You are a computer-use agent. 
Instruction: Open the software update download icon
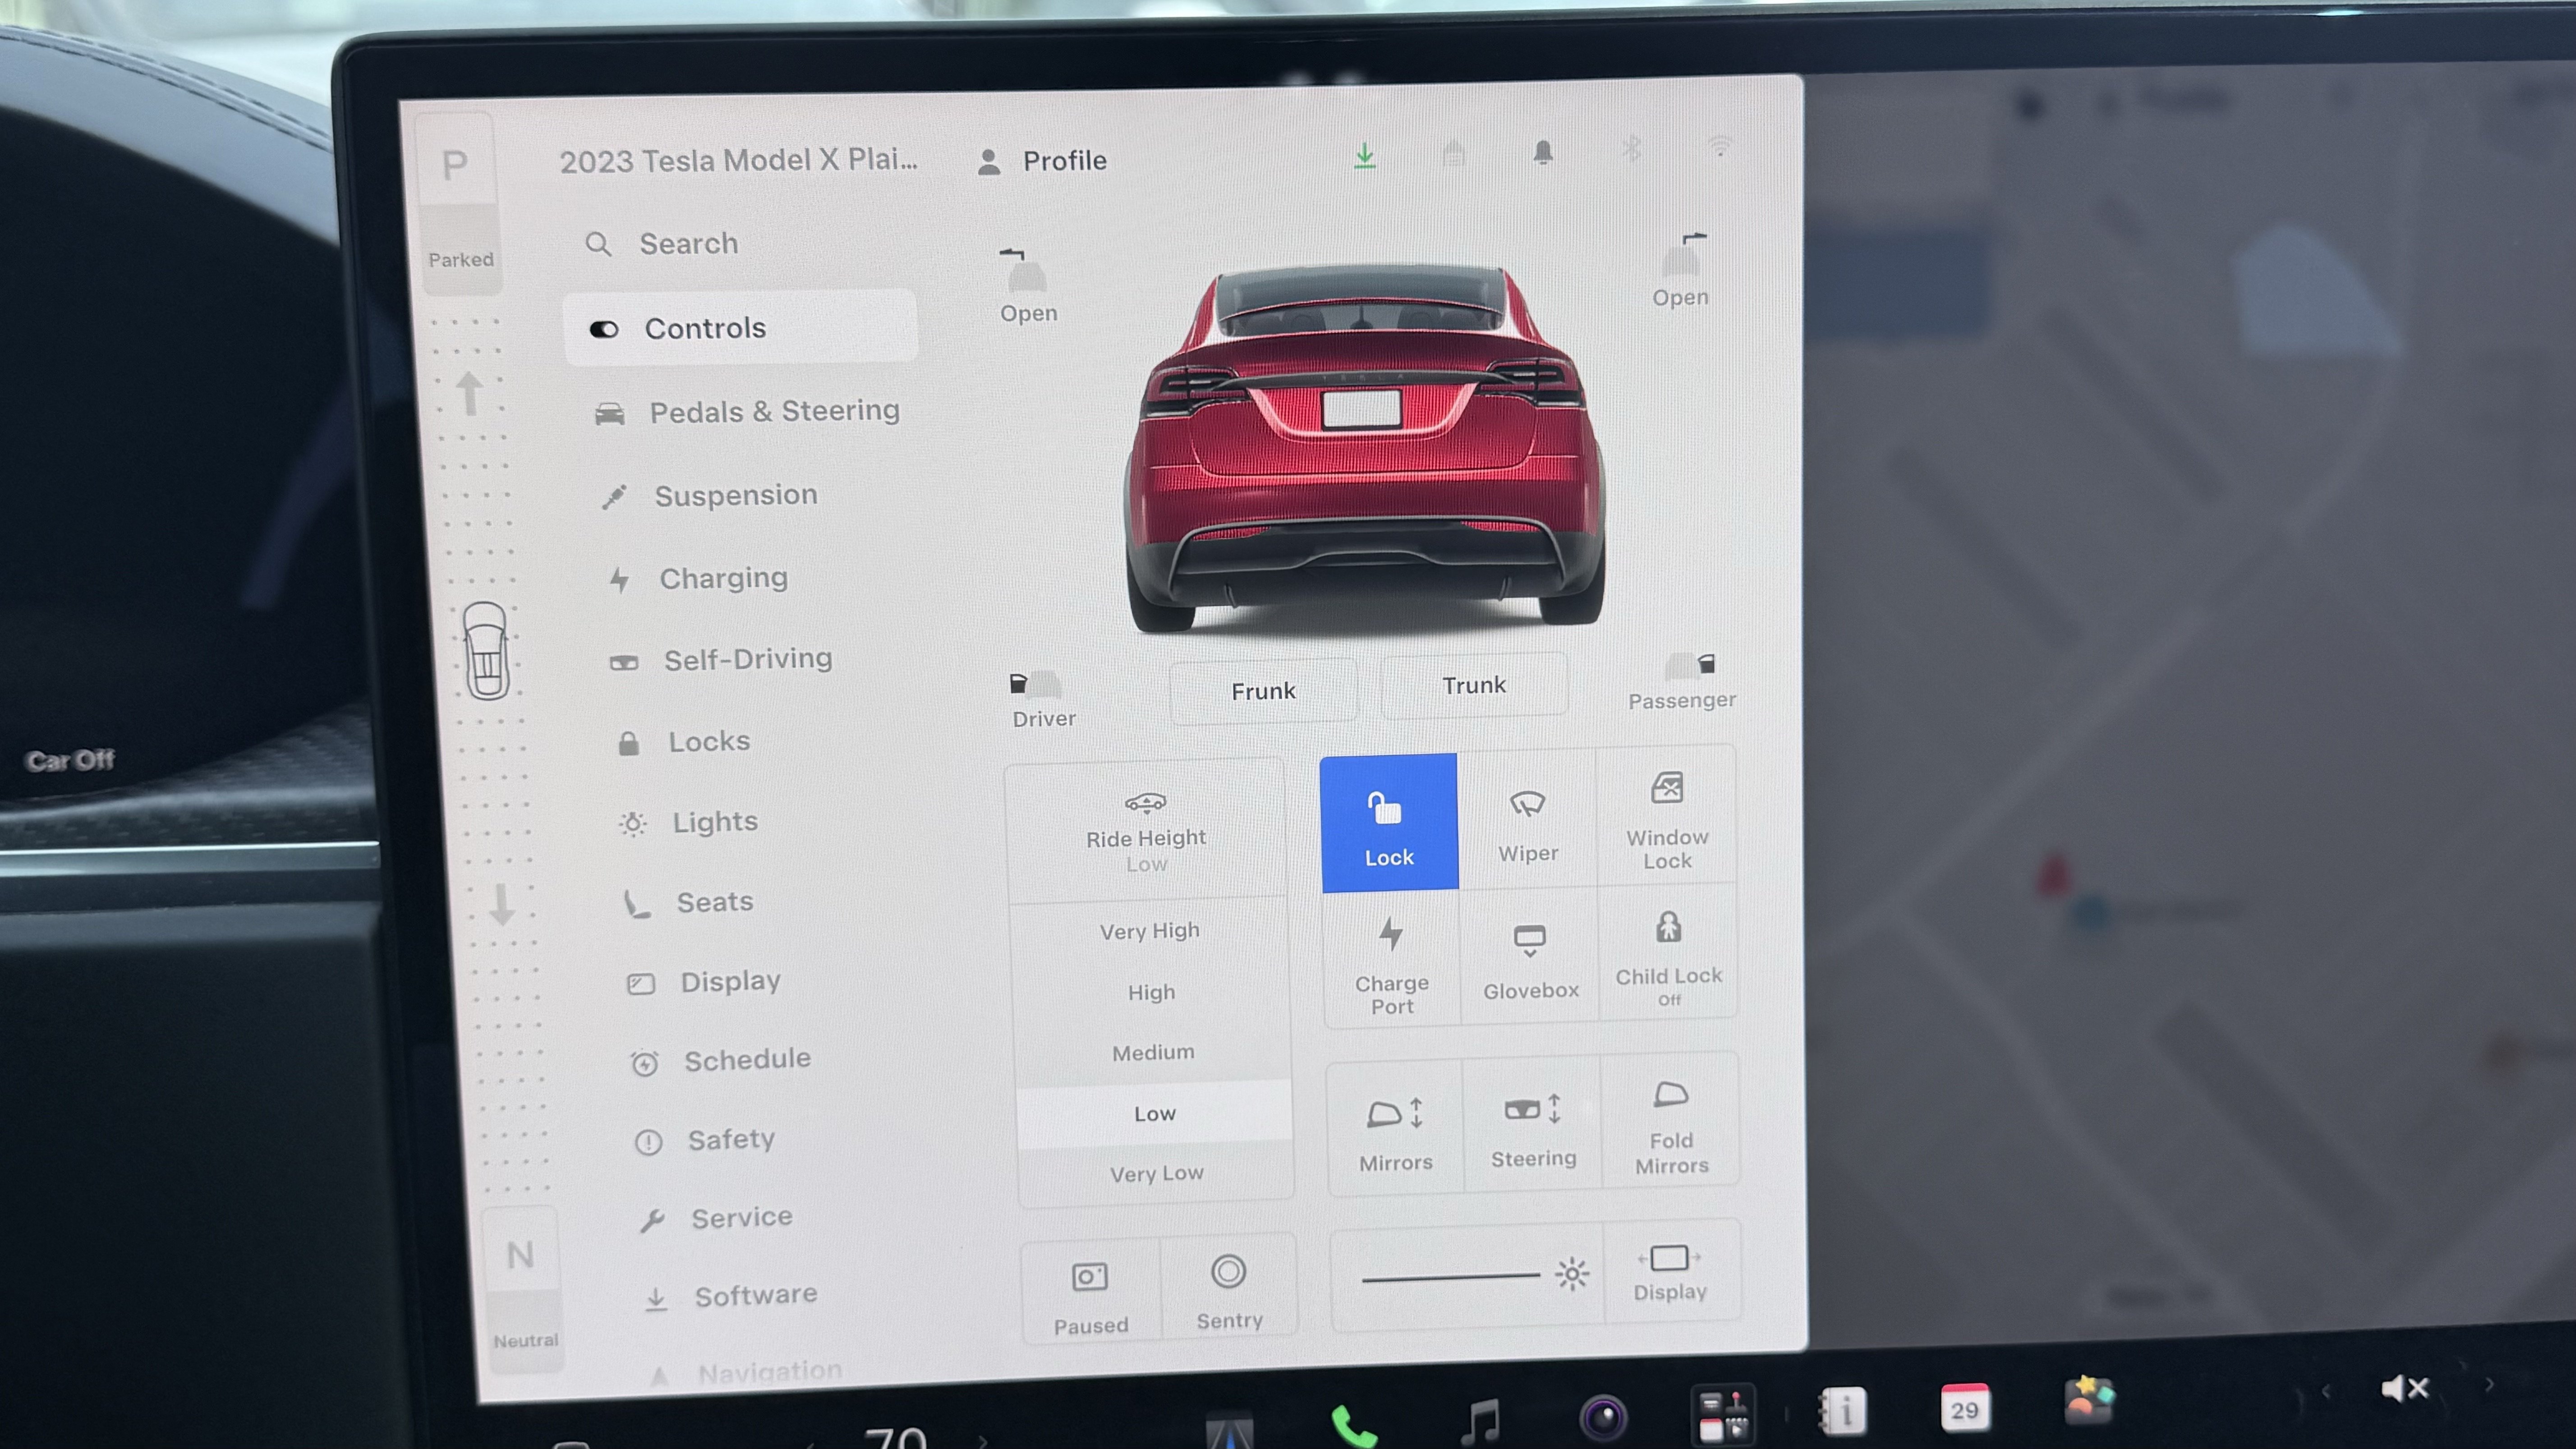pyautogui.click(x=1365, y=155)
